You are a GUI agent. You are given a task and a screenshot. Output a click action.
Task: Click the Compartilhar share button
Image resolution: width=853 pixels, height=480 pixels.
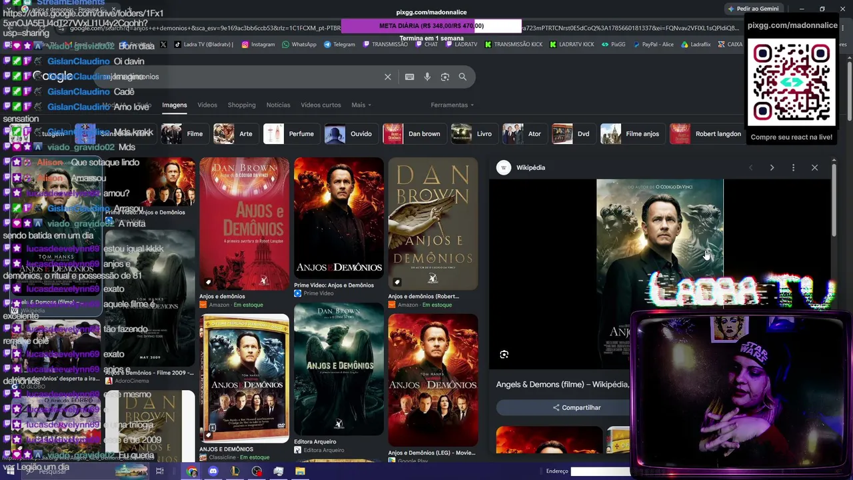pos(576,407)
